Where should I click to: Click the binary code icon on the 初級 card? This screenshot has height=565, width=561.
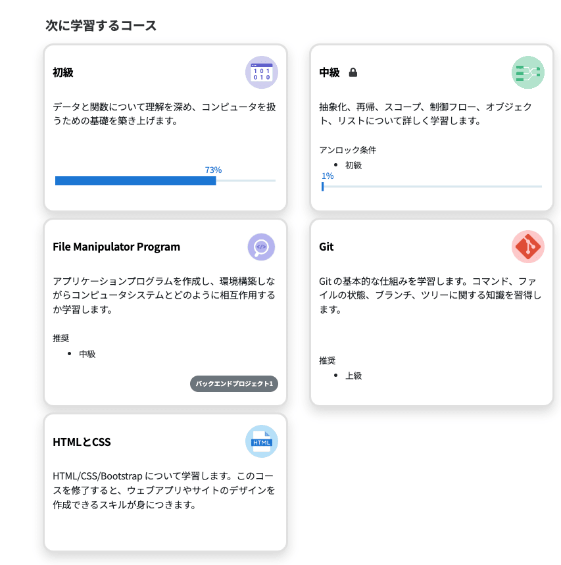click(x=261, y=72)
